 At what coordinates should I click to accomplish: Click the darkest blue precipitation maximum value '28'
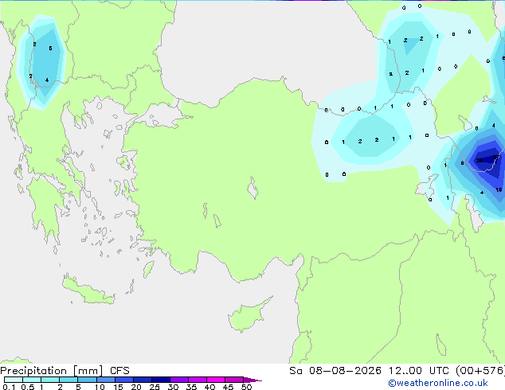tap(480, 160)
